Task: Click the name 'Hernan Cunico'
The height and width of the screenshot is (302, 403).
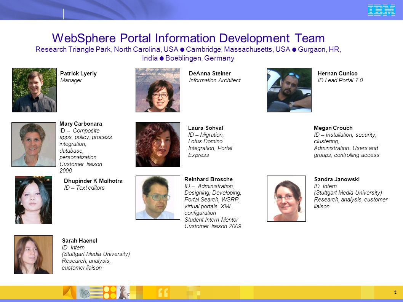Action: pyautogui.click(x=337, y=74)
